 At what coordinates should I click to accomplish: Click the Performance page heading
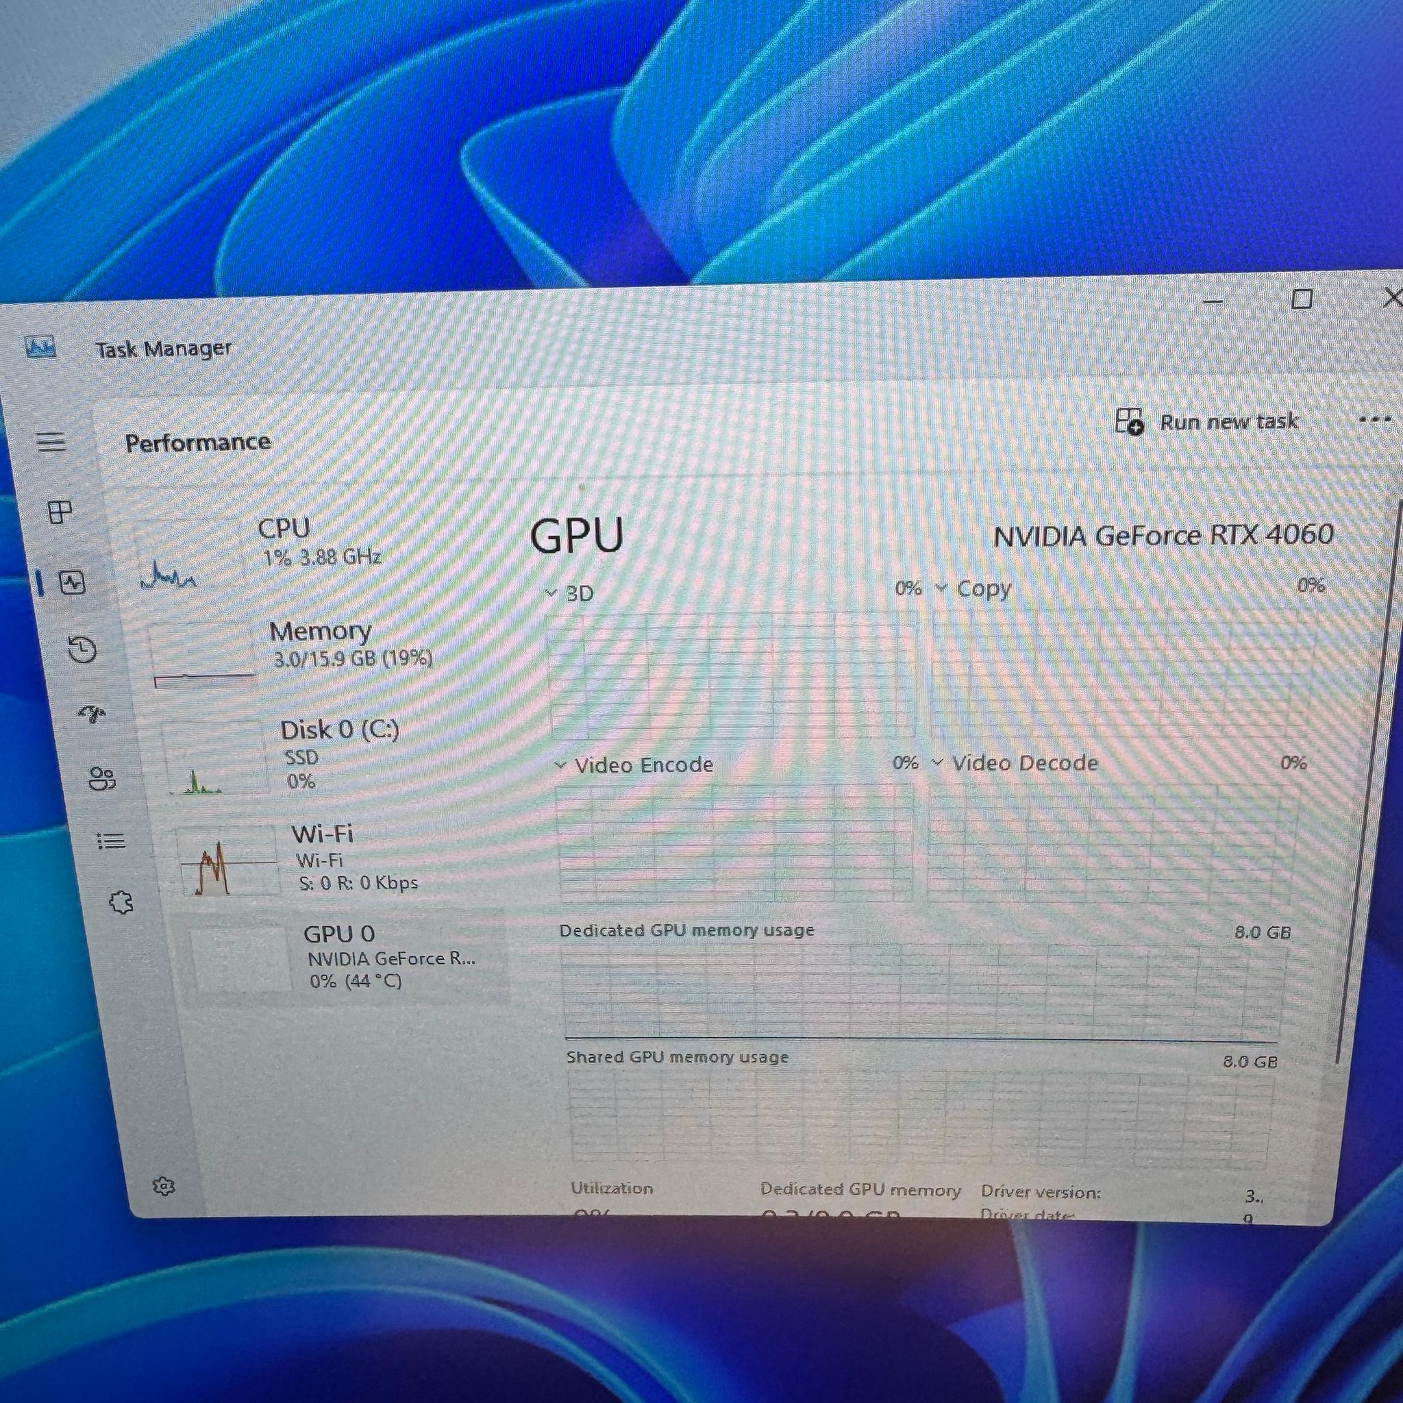[197, 443]
